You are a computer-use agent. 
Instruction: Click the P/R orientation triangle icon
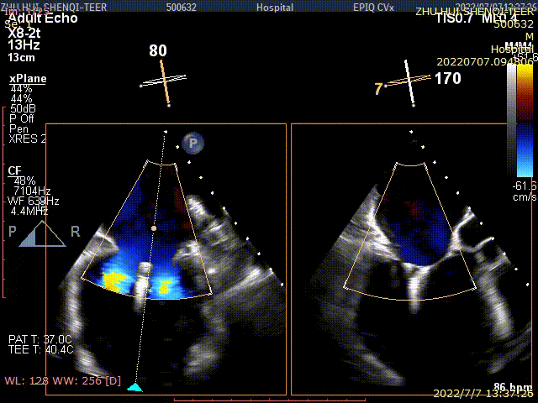pyautogui.click(x=43, y=234)
